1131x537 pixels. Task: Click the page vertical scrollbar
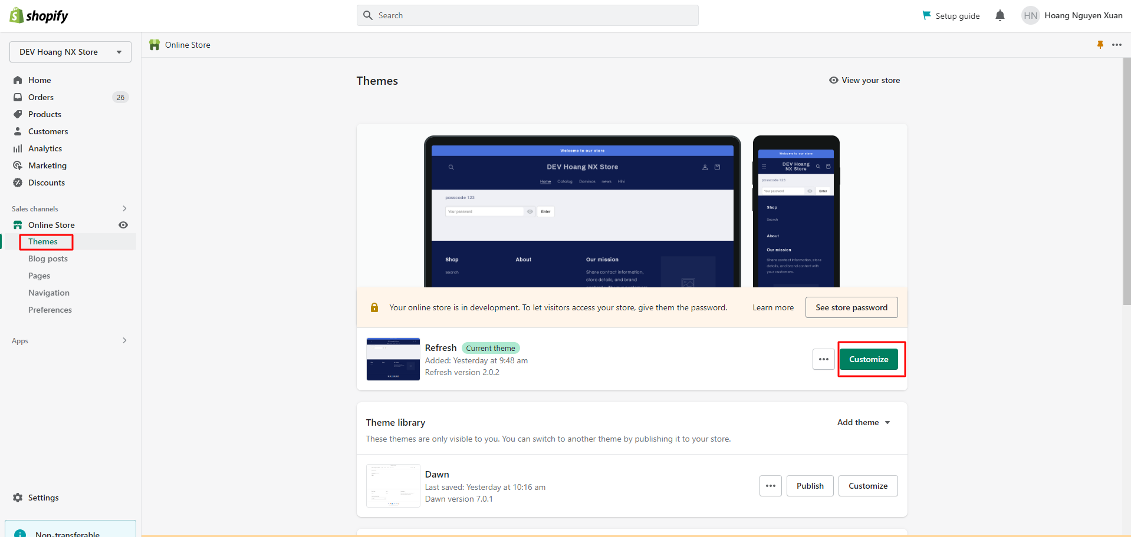(1127, 181)
